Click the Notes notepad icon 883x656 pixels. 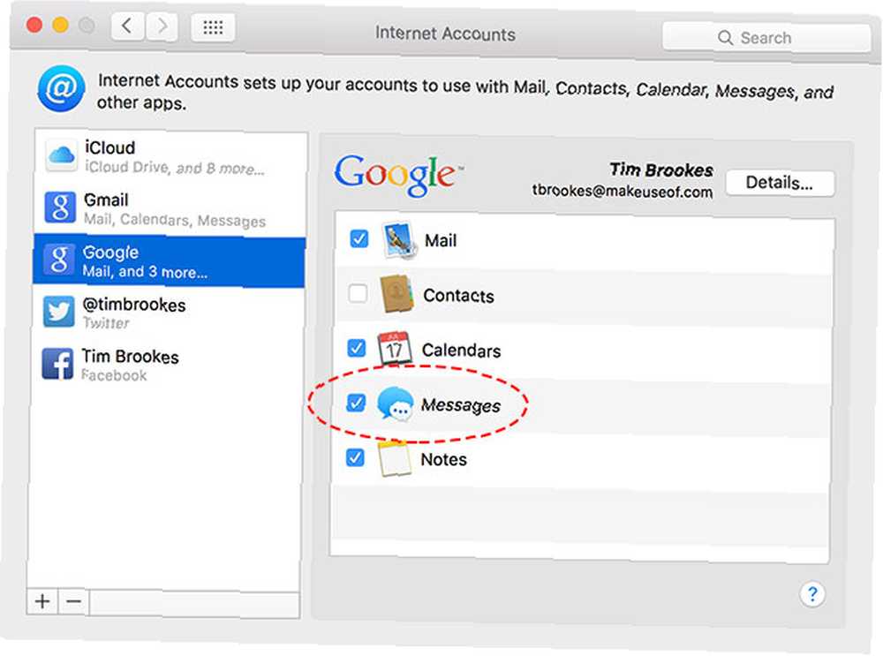(x=393, y=458)
